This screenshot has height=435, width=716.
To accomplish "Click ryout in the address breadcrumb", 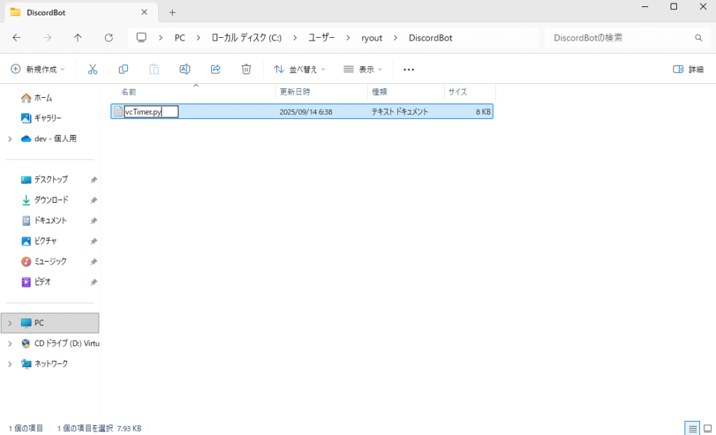I will point(371,38).
